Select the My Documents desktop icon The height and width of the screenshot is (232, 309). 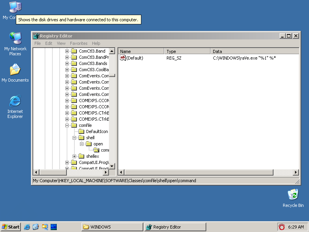pos(15,70)
